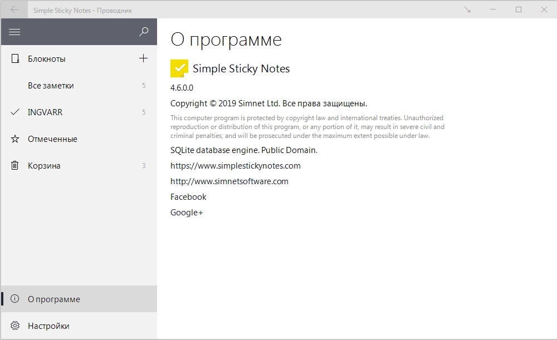This screenshot has height=340, width=557.
Task: Click the note count 3 beside Корзина
Action: pos(144,165)
